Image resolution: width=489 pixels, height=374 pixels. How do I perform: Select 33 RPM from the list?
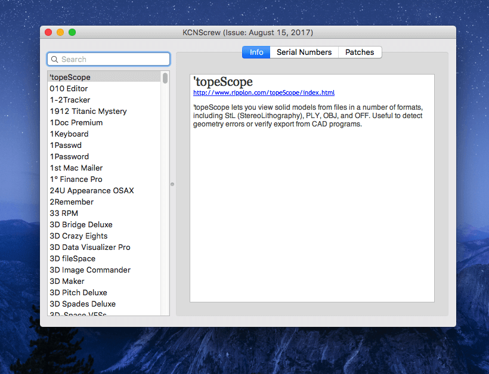(64, 214)
